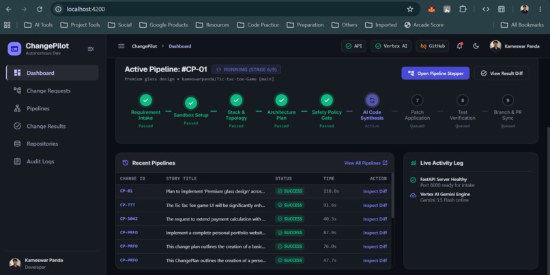Viewport: 550px width, 275px height.
Task: Click the Running Stage 6/9 status badge
Action: (x=246, y=69)
